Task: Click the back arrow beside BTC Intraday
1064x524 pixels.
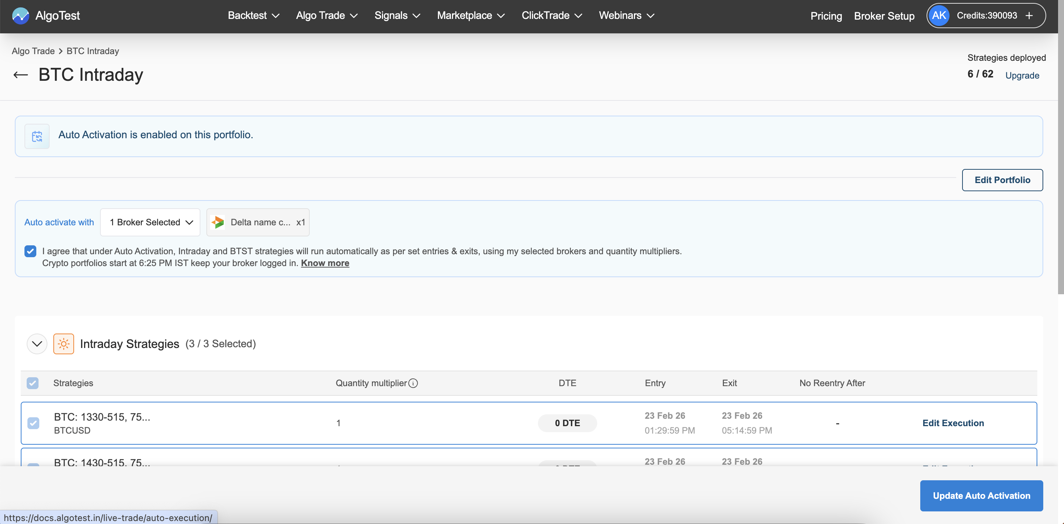Action: pyautogui.click(x=20, y=75)
